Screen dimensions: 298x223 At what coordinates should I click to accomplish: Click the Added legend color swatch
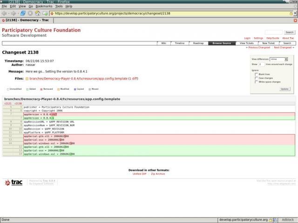click(27, 89)
